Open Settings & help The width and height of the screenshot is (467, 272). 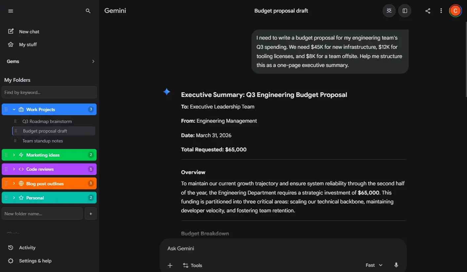click(x=35, y=261)
